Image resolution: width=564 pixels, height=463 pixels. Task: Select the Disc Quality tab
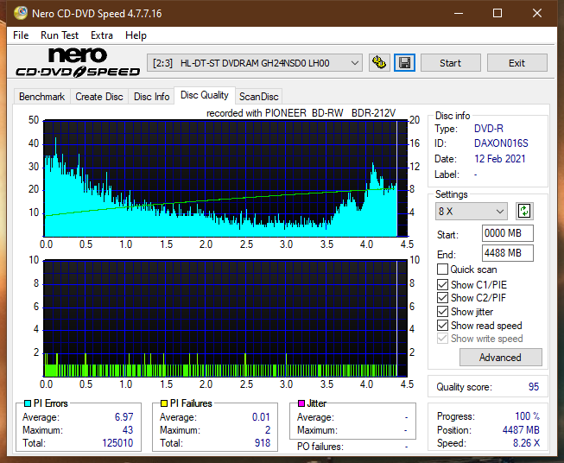pyautogui.click(x=205, y=95)
